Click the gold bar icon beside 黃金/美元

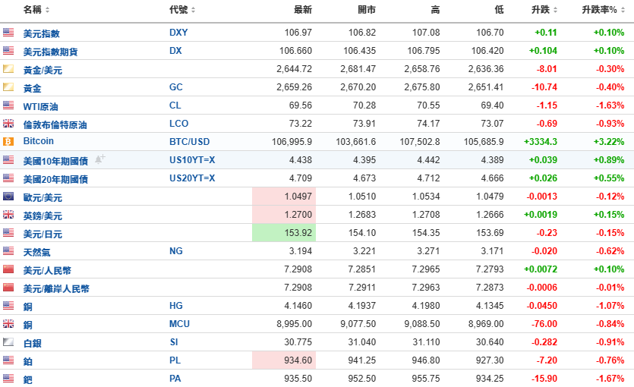tap(8, 69)
